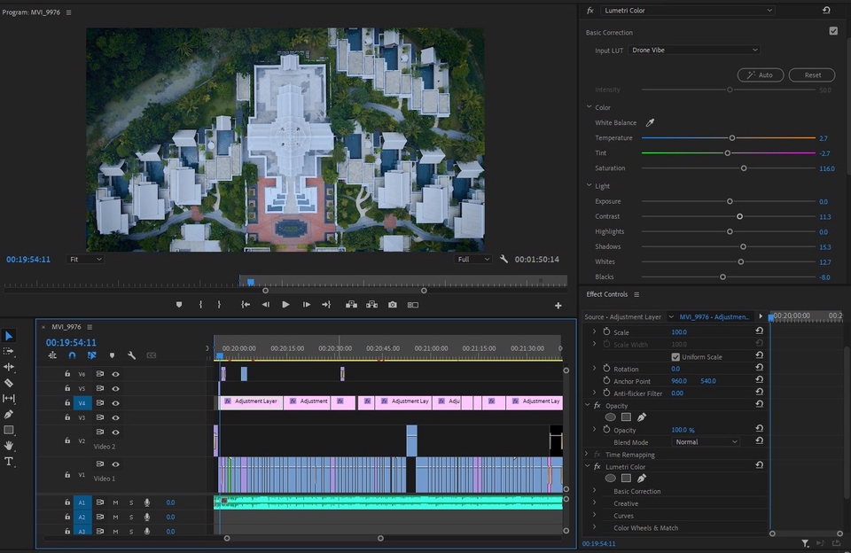The image size is (851, 553).
Task: Select the Pen tool in toolbar
Action: point(9,414)
